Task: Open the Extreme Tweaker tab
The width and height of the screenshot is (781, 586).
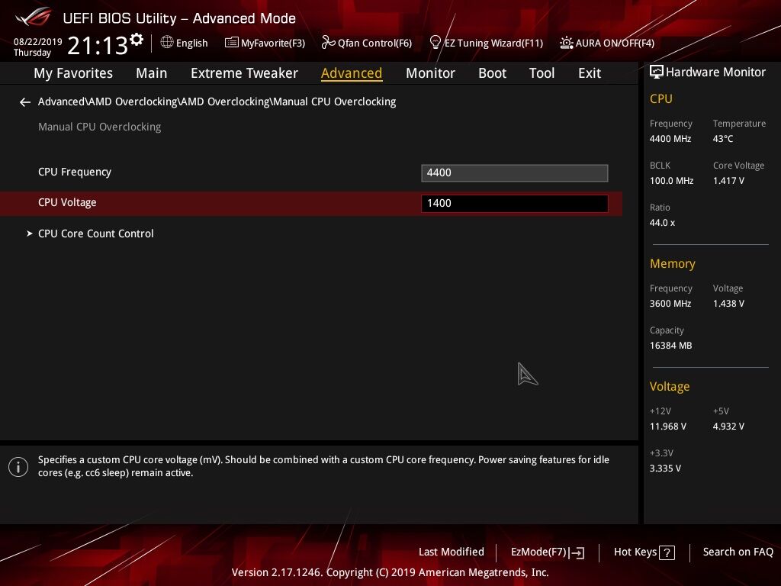Action: tap(244, 73)
